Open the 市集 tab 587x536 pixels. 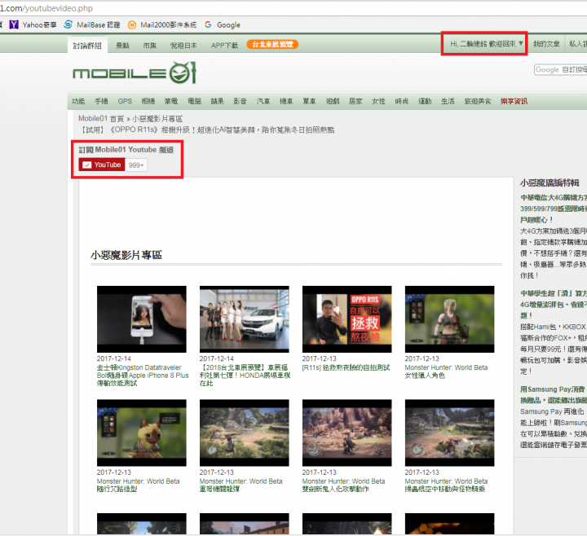click(150, 46)
